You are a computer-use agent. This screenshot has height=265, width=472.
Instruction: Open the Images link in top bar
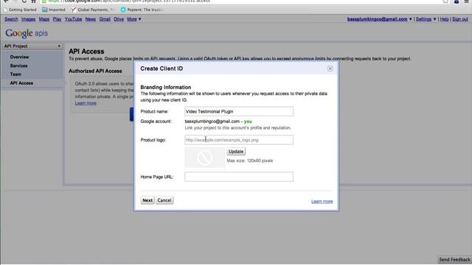tap(28, 19)
